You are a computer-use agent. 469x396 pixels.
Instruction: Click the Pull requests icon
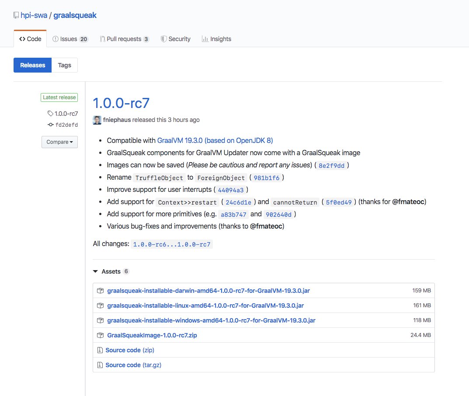[102, 39]
